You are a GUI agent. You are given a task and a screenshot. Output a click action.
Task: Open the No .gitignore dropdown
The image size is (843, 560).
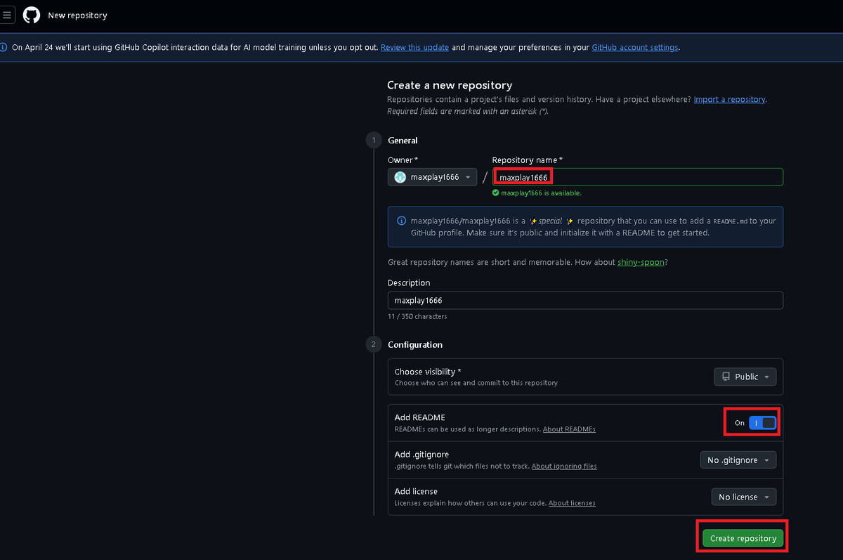[738, 460]
